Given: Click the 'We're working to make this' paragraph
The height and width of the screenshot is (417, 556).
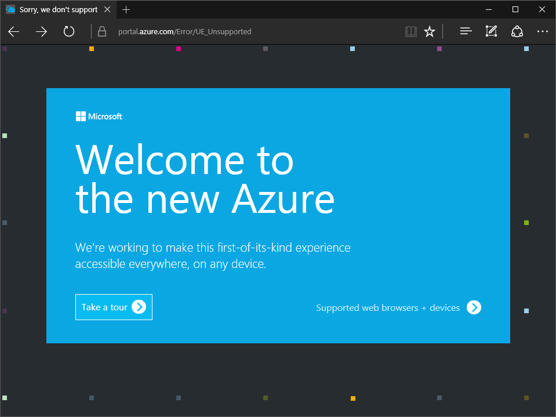Looking at the screenshot, I should [x=212, y=256].
